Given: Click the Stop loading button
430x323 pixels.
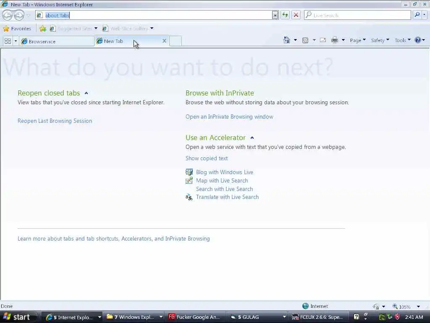Looking at the screenshot, I should (296, 15).
